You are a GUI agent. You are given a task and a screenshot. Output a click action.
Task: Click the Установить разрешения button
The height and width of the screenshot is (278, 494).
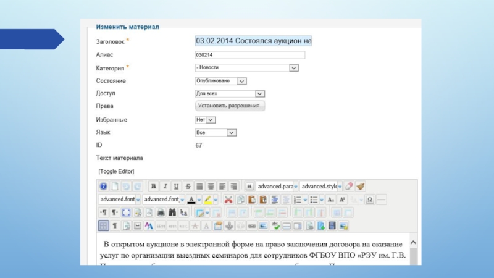230,106
